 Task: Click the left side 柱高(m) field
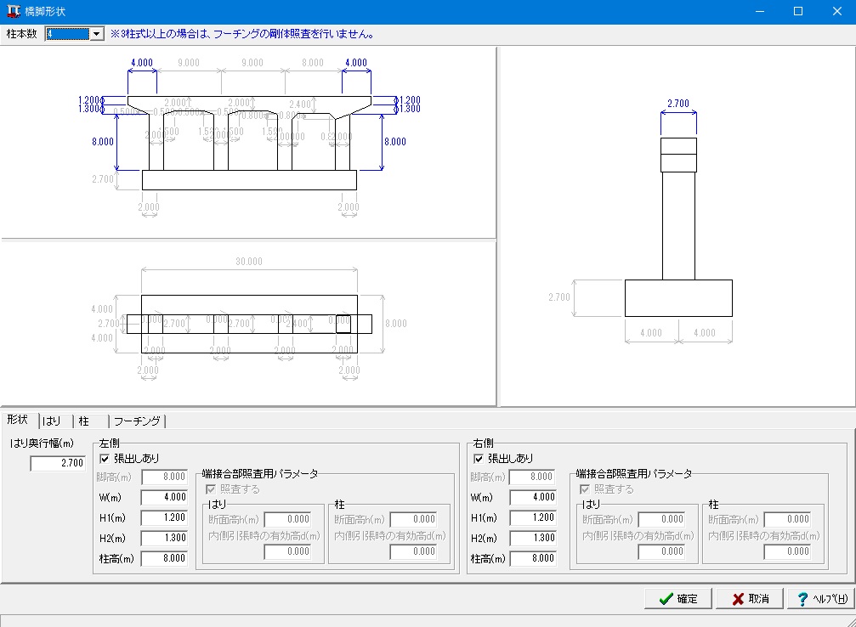click(164, 559)
